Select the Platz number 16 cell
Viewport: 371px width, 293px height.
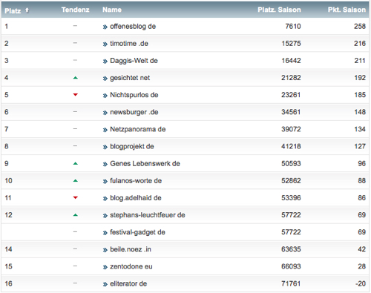tap(8, 283)
